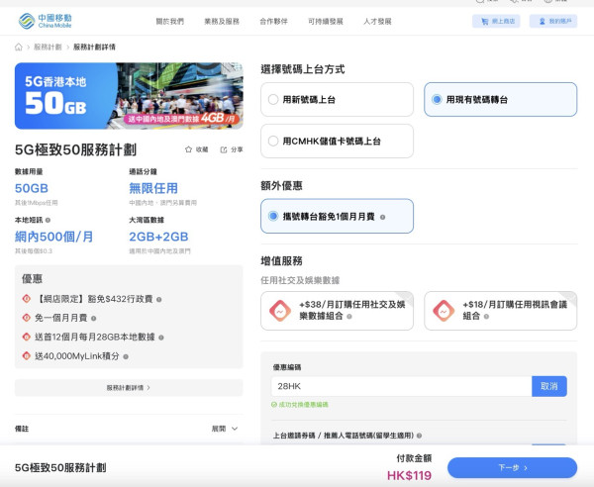Open 可持續發展 menu
The width and height of the screenshot is (594, 487).
pyautogui.click(x=326, y=22)
